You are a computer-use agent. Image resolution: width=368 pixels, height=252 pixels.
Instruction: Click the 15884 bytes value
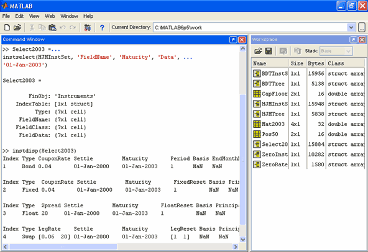click(316, 144)
